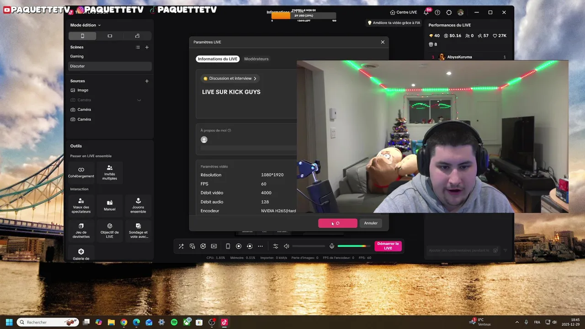585x329 pixels.
Task: Open the AI assistant tool in toolbar
Action: click(x=203, y=246)
